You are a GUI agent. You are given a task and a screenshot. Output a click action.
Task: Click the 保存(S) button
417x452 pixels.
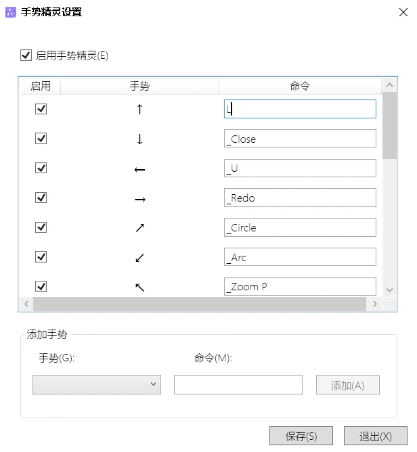tap(301, 436)
